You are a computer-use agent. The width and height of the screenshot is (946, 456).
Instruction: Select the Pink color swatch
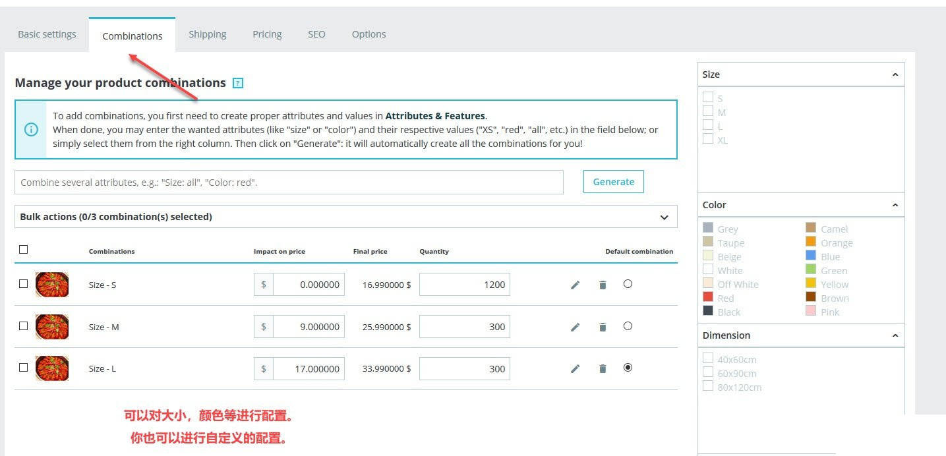[x=811, y=311]
